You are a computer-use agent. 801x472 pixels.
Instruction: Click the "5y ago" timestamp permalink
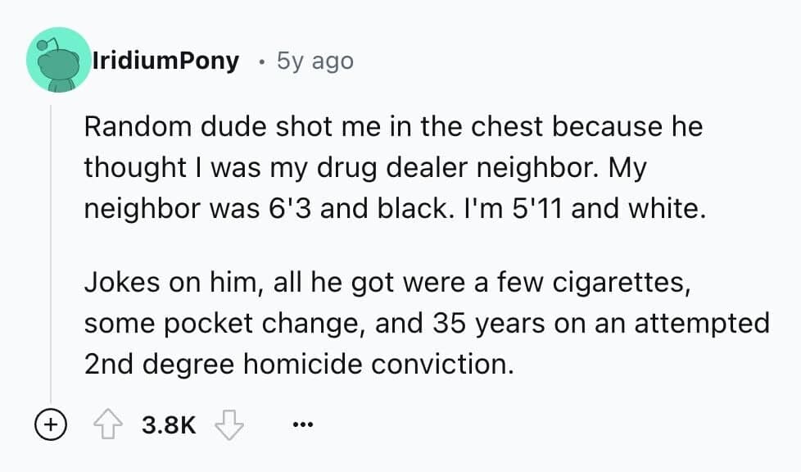pos(315,61)
